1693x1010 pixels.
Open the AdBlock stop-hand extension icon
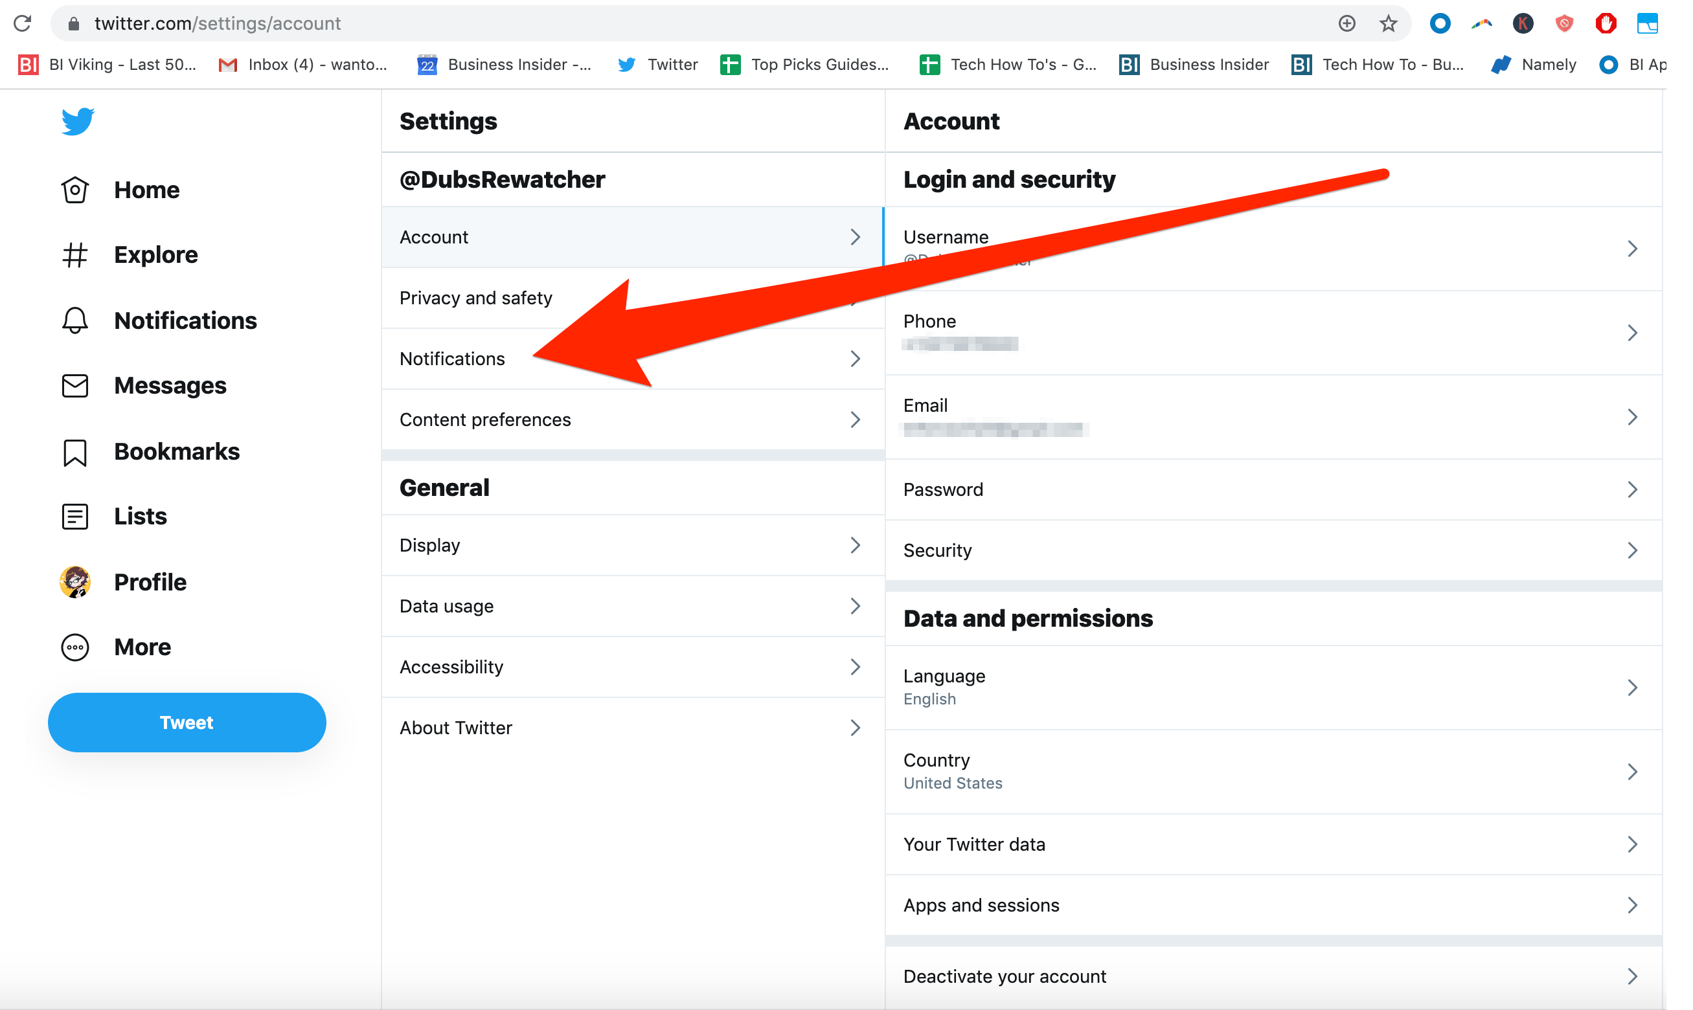(1606, 23)
